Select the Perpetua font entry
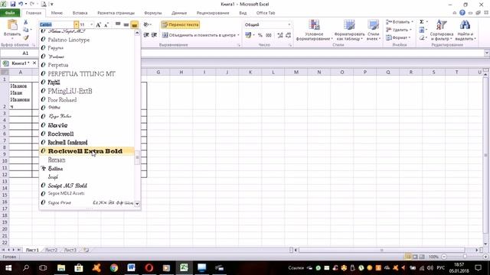 point(87,65)
